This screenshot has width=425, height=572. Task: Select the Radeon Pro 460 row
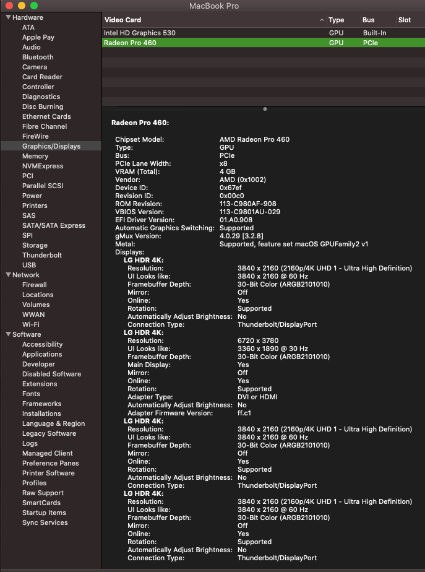point(263,43)
